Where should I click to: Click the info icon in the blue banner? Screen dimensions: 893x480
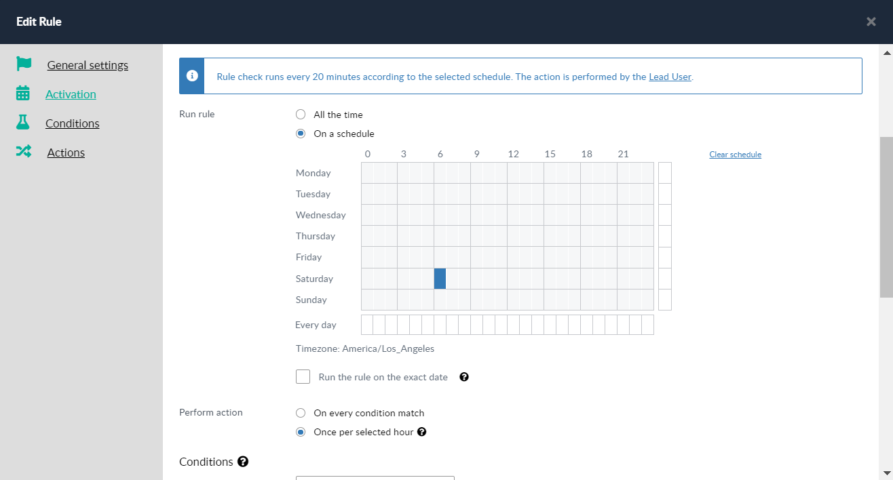click(193, 76)
